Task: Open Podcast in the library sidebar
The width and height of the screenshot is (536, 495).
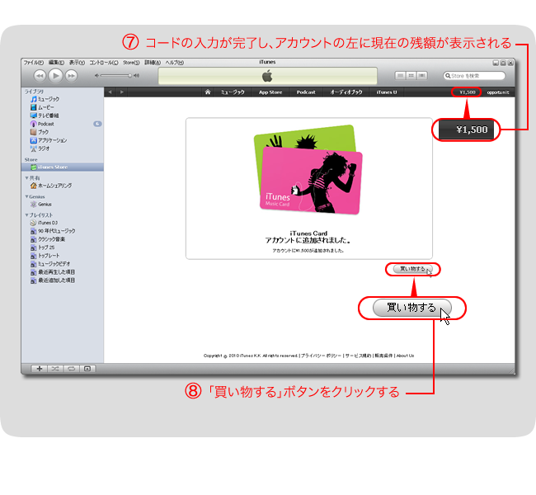Action: [46, 124]
